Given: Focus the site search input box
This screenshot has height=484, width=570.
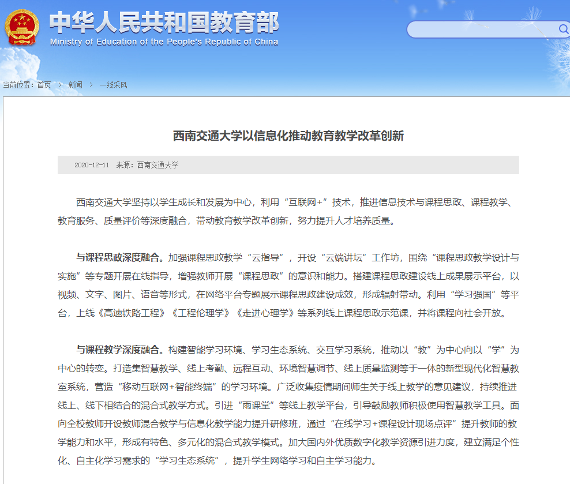Looking at the screenshot, I should tap(483, 29).
